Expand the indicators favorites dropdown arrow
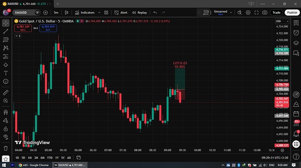This screenshot has width=301, height=168. pyautogui.click(x=99, y=13)
